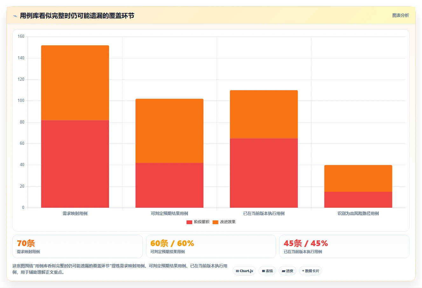422x288 pixels.
Task: Click red segment of 需求映射用例 bar
Action: [75, 164]
